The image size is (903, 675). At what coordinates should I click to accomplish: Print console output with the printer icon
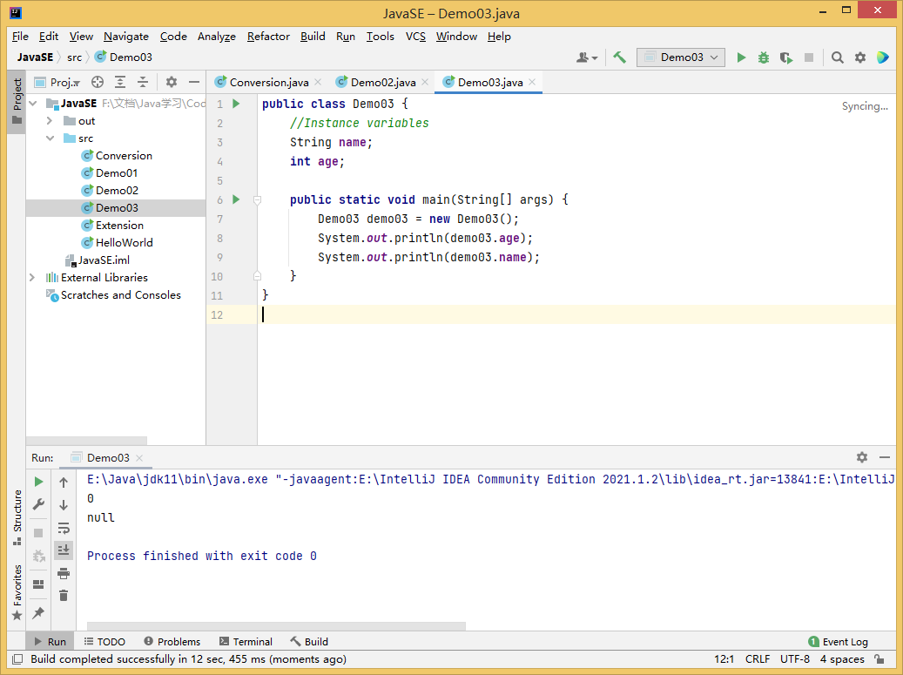[x=64, y=573]
